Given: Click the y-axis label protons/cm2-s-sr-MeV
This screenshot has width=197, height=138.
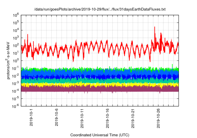Looking at the screenshot, I should [x=8, y=61].
